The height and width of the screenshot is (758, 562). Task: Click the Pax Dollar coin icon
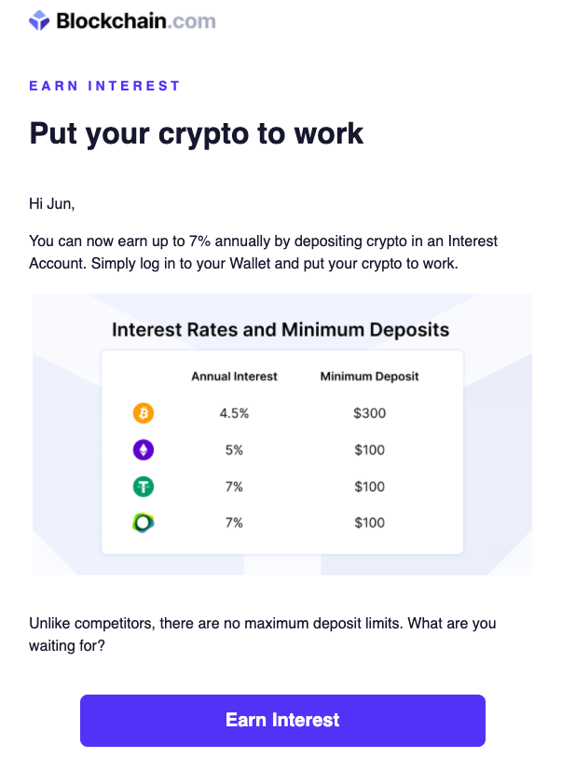[144, 522]
